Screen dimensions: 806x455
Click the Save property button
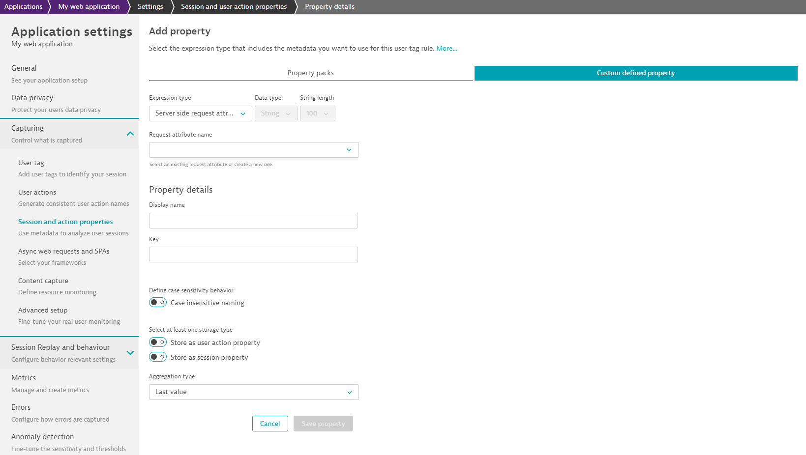coord(323,424)
